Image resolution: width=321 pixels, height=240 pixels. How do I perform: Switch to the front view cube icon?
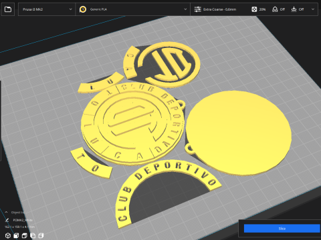point(16,235)
